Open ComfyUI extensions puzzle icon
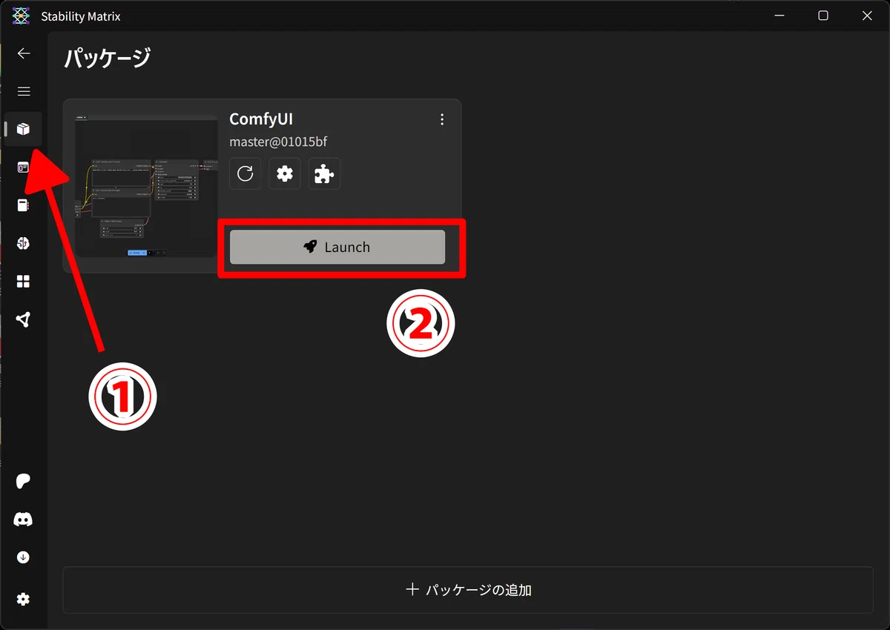 (324, 174)
